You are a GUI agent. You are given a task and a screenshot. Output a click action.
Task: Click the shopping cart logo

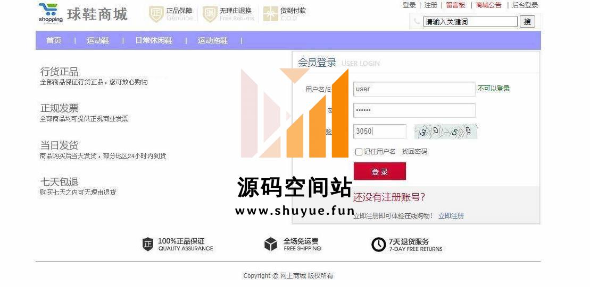51,13
